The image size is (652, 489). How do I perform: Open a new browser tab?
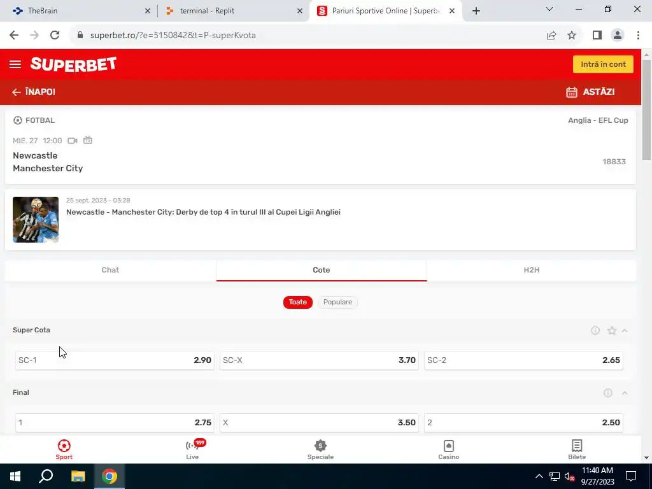(x=476, y=11)
